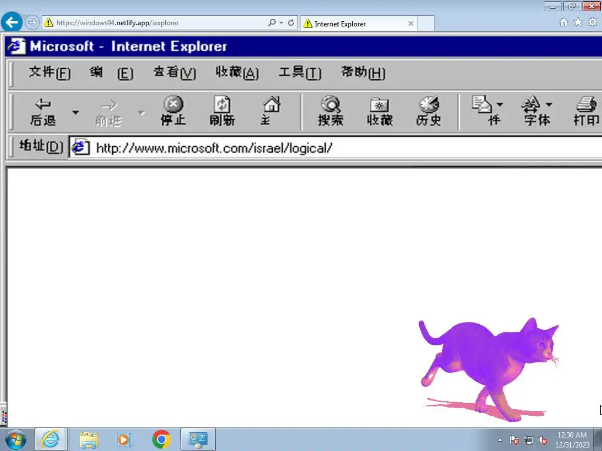The width and height of the screenshot is (602, 451).
Task: Open the 文件(F) menu
Action: [49, 72]
